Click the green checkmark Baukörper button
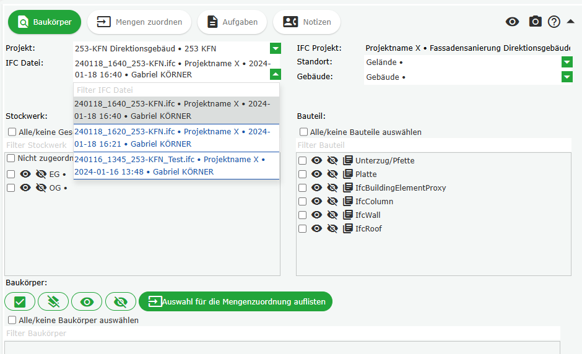The height and width of the screenshot is (354, 582). click(x=20, y=301)
